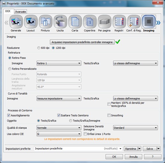Image resolution: width=165 pixels, height=163 pixels.
Task: Click the Annulla button
Action: pos(133,157)
